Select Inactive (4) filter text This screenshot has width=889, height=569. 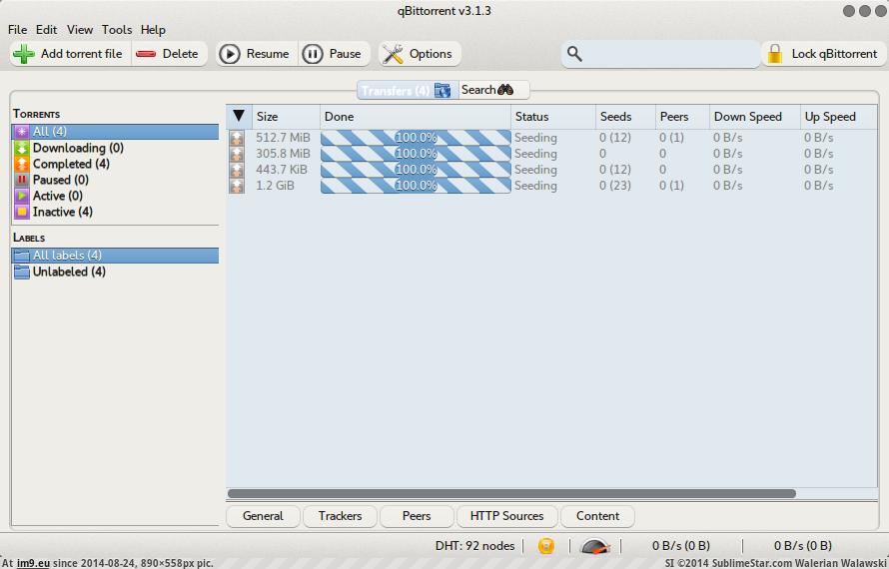63,212
